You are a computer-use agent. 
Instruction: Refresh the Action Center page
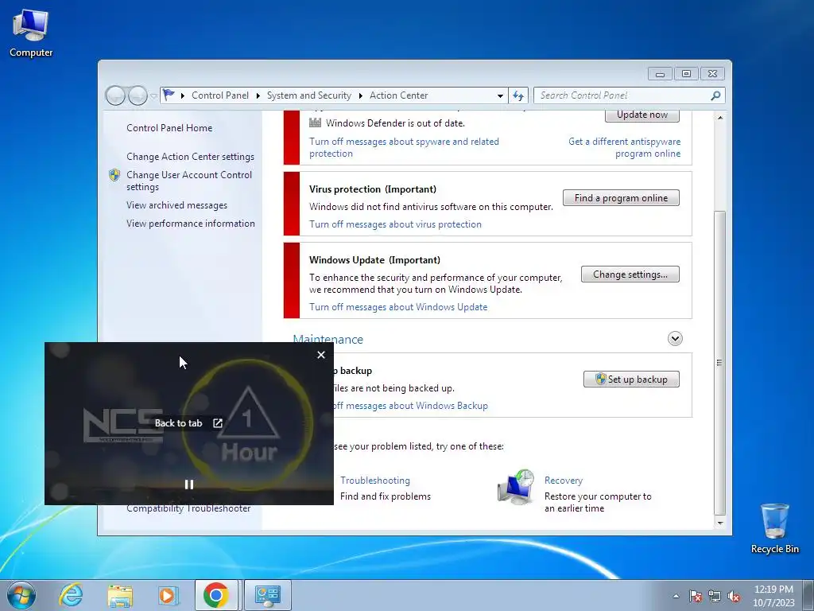pyautogui.click(x=518, y=95)
